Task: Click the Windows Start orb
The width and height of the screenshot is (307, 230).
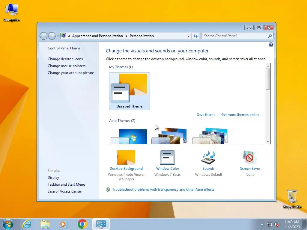Action: click(8, 224)
